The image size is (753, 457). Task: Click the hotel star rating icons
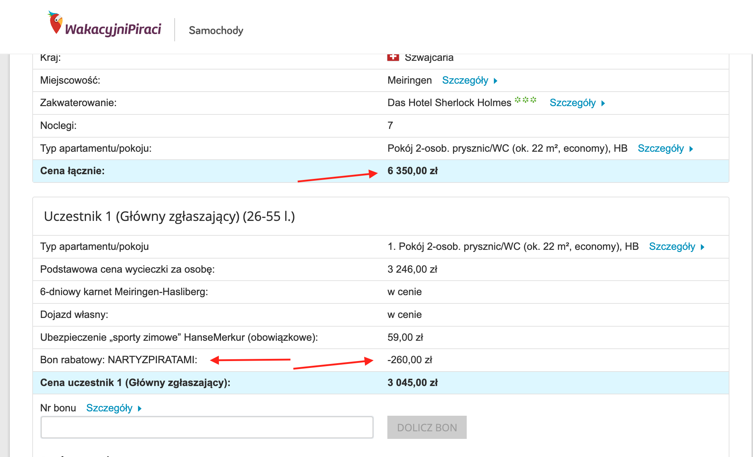click(x=525, y=100)
